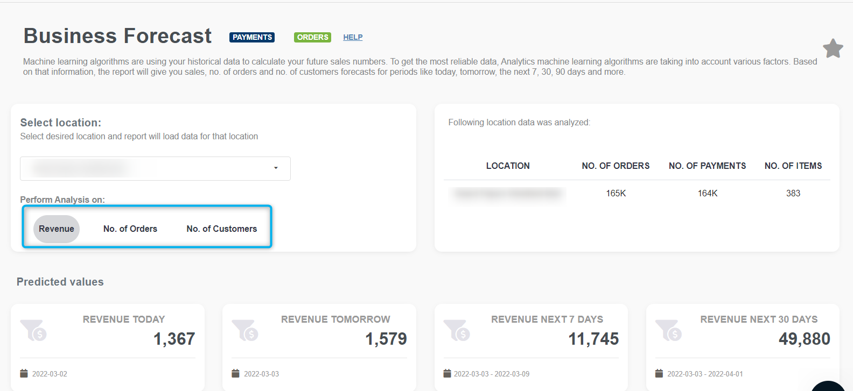Screen dimensions: 853x391
Task: Open the location dropdown
Action: [x=155, y=168]
